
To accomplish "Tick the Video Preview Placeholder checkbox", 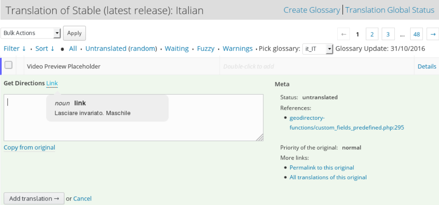I will pos(8,65).
